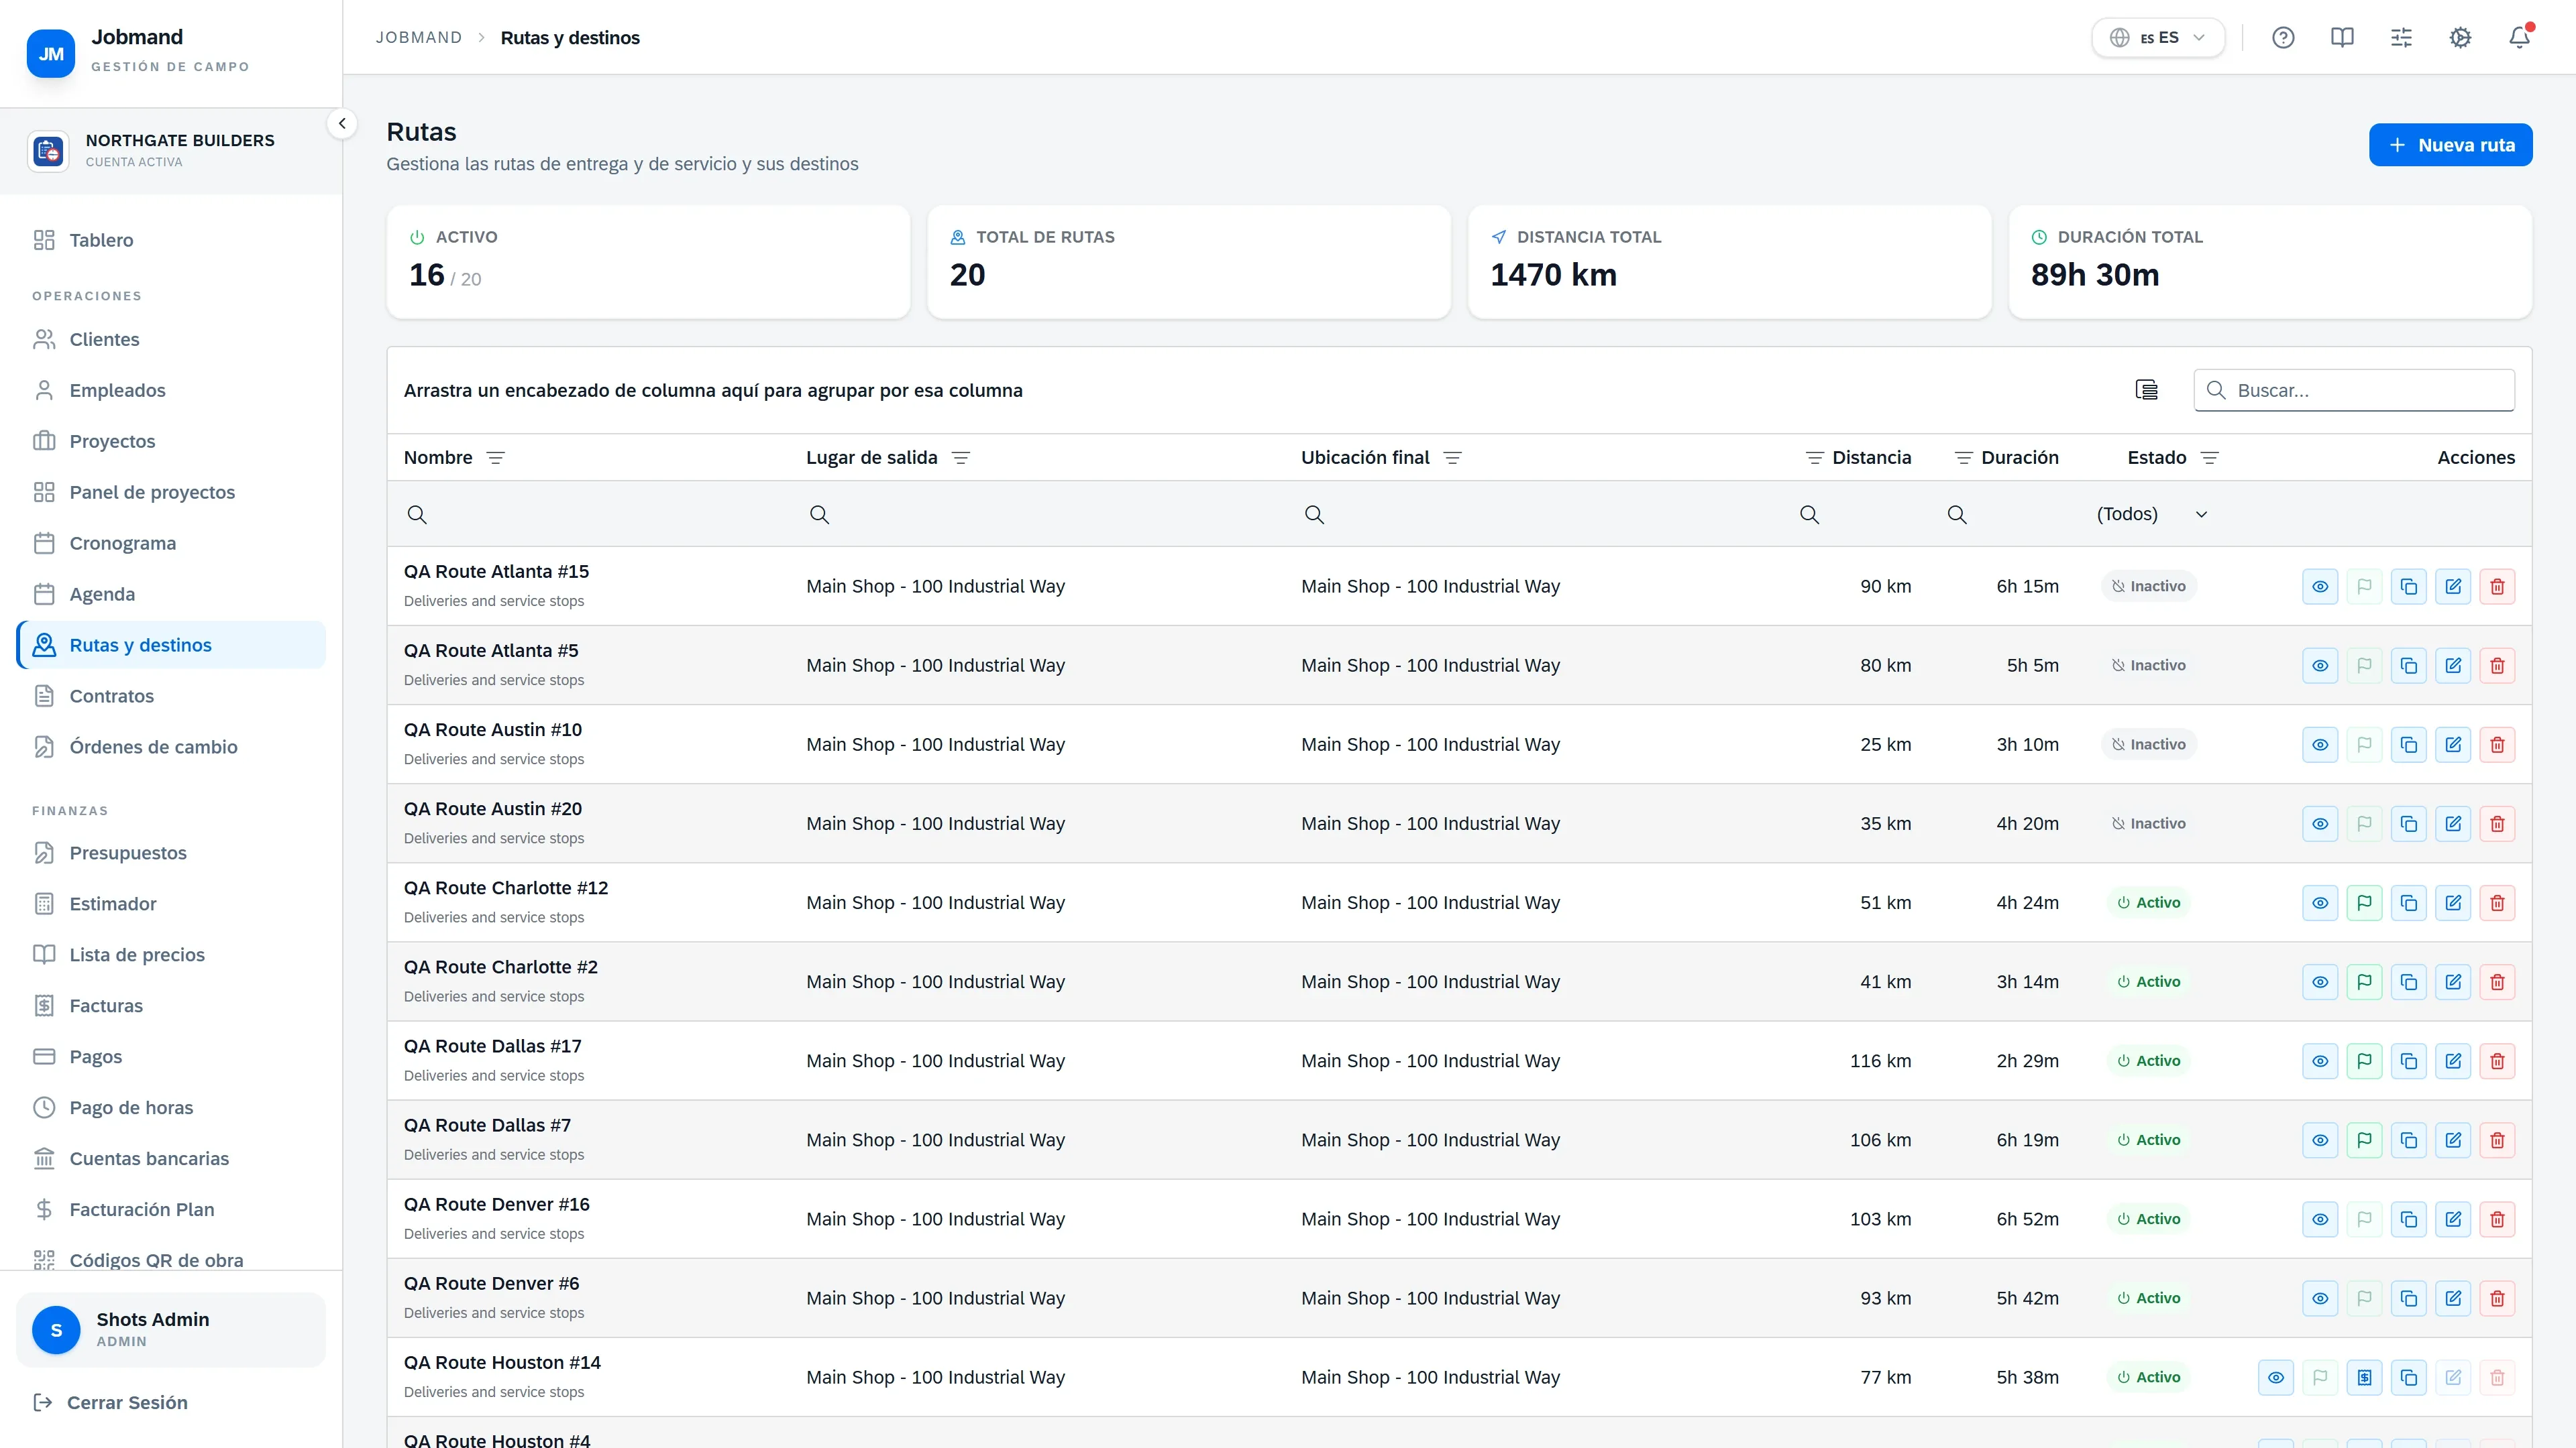Duplicate QA Route Atlanta #15 with copy icon
The height and width of the screenshot is (1448, 2576).
pyautogui.click(x=2409, y=587)
